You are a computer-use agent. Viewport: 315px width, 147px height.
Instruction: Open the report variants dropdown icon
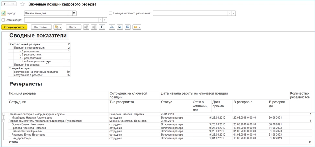(x=58, y=27)
